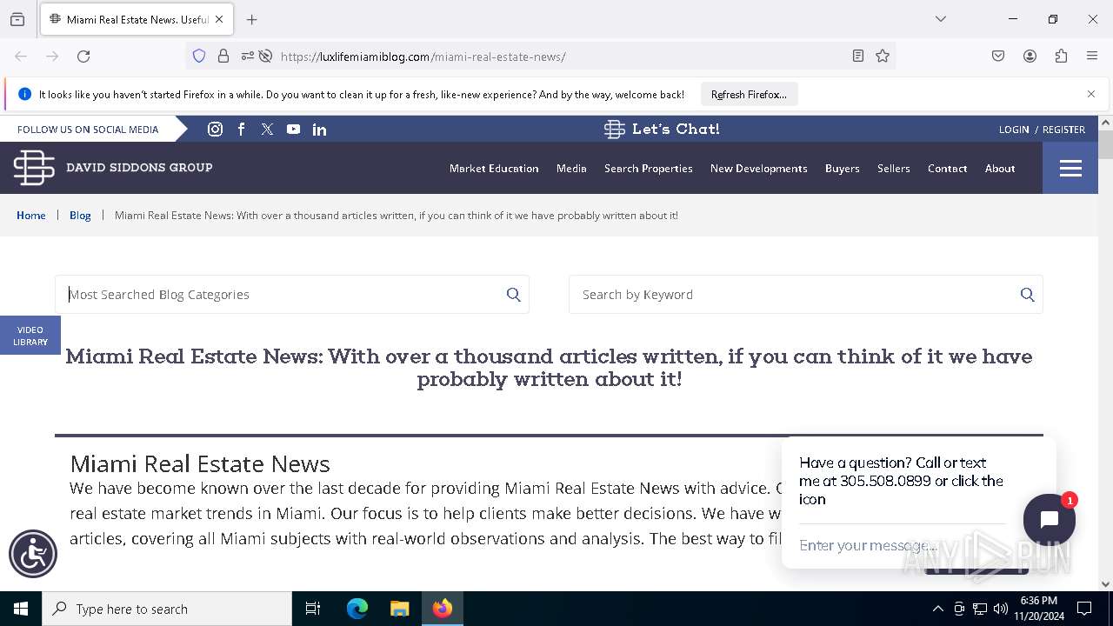Open the hamburger menu in site header
The width and height of the screenshot is (1113, 626).
[x=1070, y=168]
